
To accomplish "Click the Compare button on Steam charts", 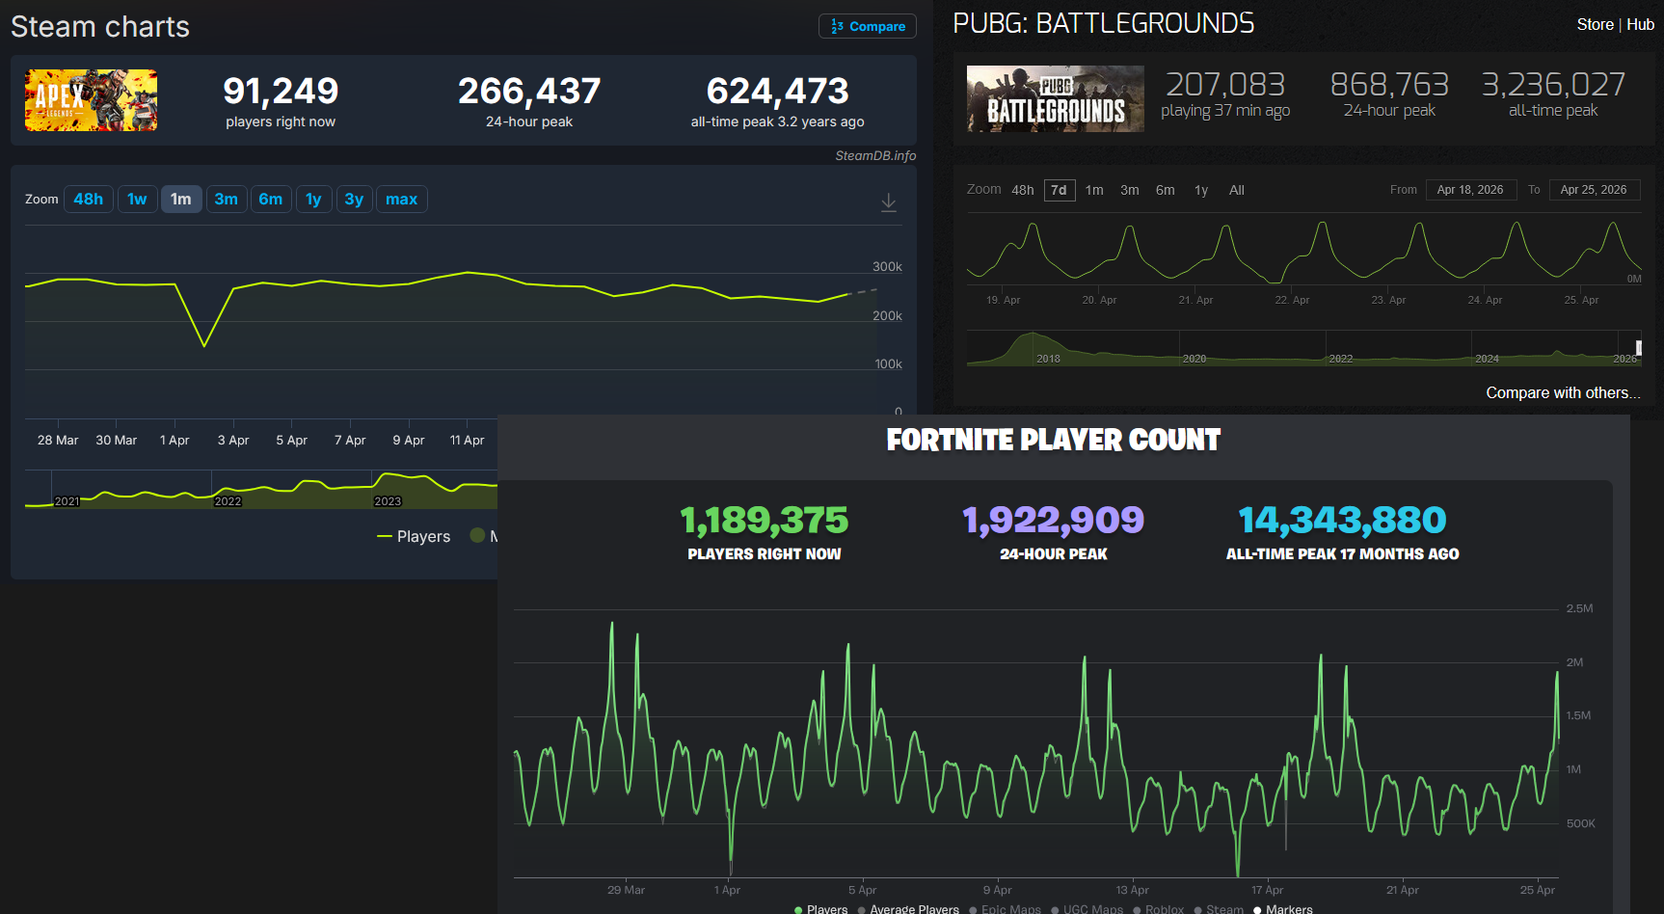I will click(868, 26).
